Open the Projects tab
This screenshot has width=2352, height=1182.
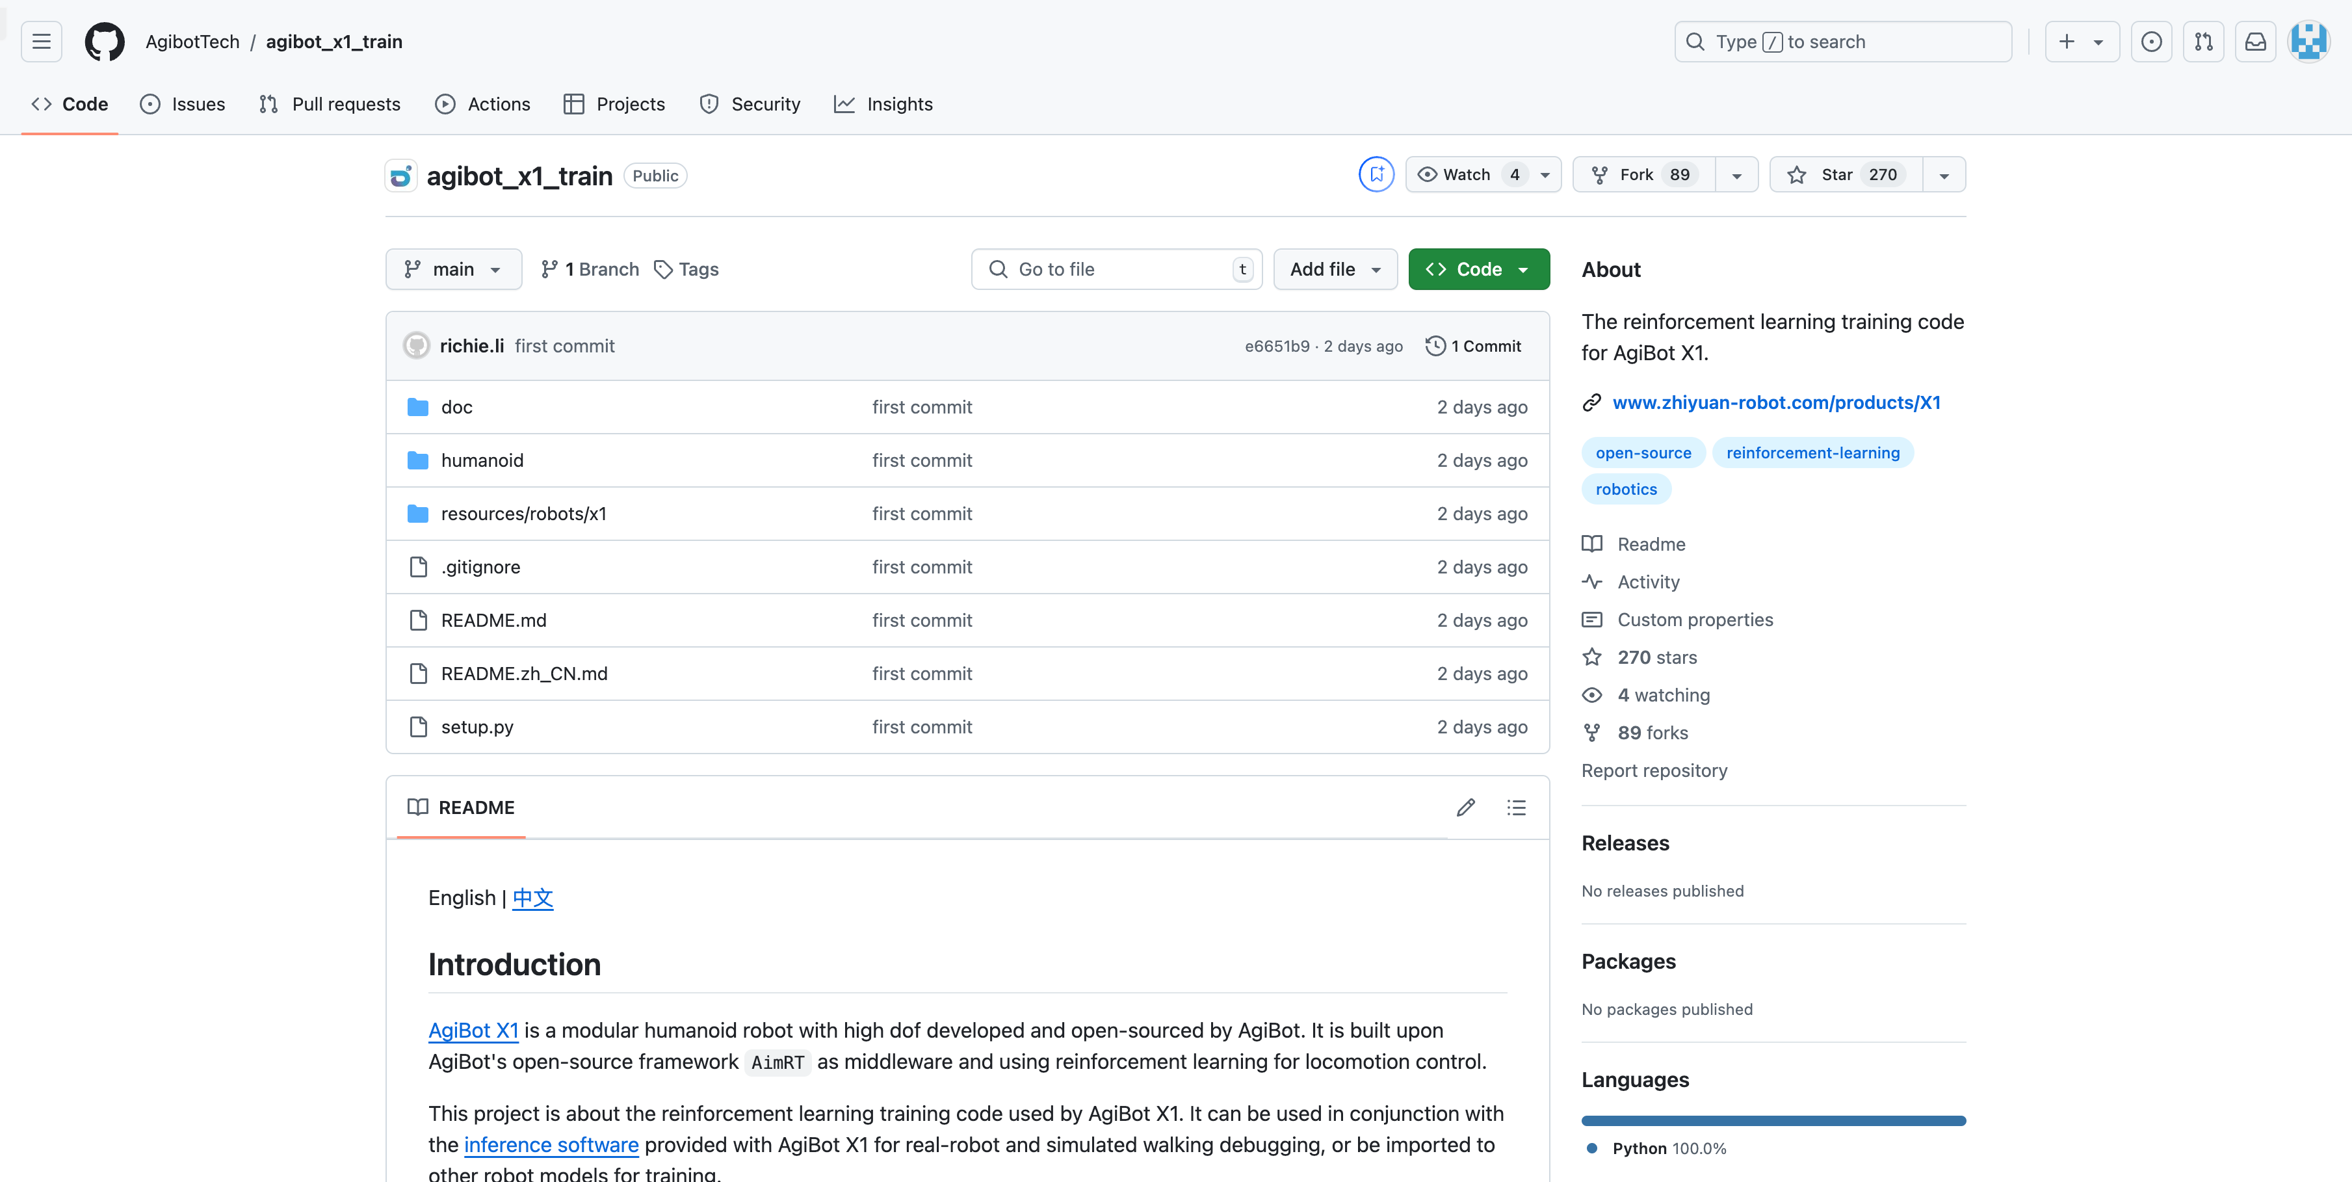[x=614, y=104]
